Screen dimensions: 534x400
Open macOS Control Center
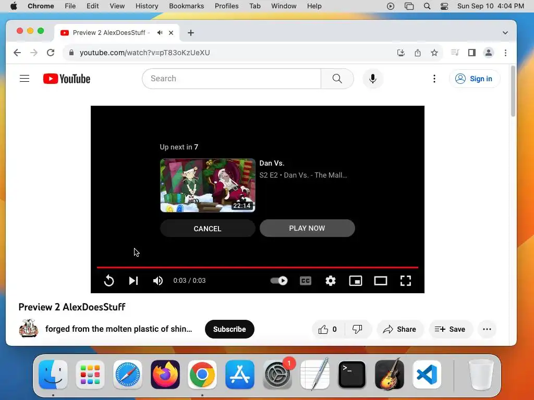[444, 6]
